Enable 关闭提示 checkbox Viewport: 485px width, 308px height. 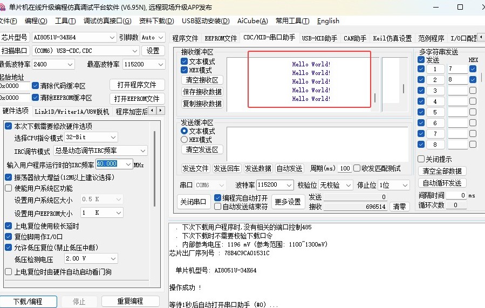[421, 159]
